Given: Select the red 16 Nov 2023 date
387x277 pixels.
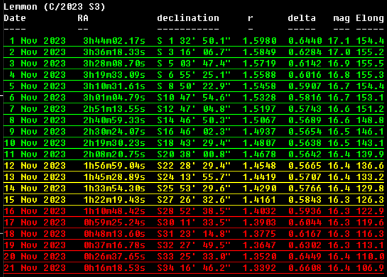Looking at the screenshot, I should pyautogui.click(x=35, y=211).
